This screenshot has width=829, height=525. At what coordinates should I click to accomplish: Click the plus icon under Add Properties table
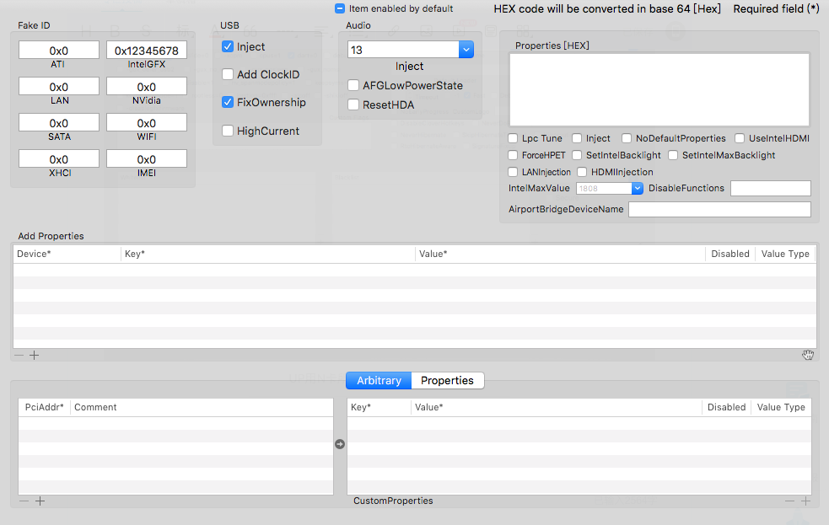[x=35, y=356]
